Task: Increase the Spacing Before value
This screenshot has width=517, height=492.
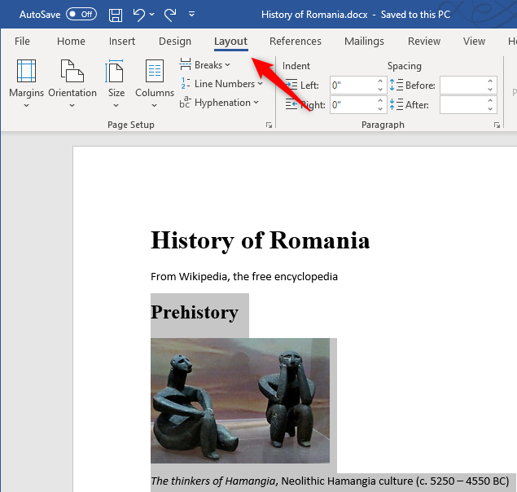Action: tap(490, 81)
